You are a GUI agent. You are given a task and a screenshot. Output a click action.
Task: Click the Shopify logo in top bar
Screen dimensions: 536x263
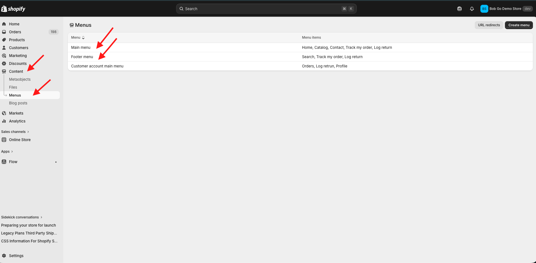click(x=13, y=9)
